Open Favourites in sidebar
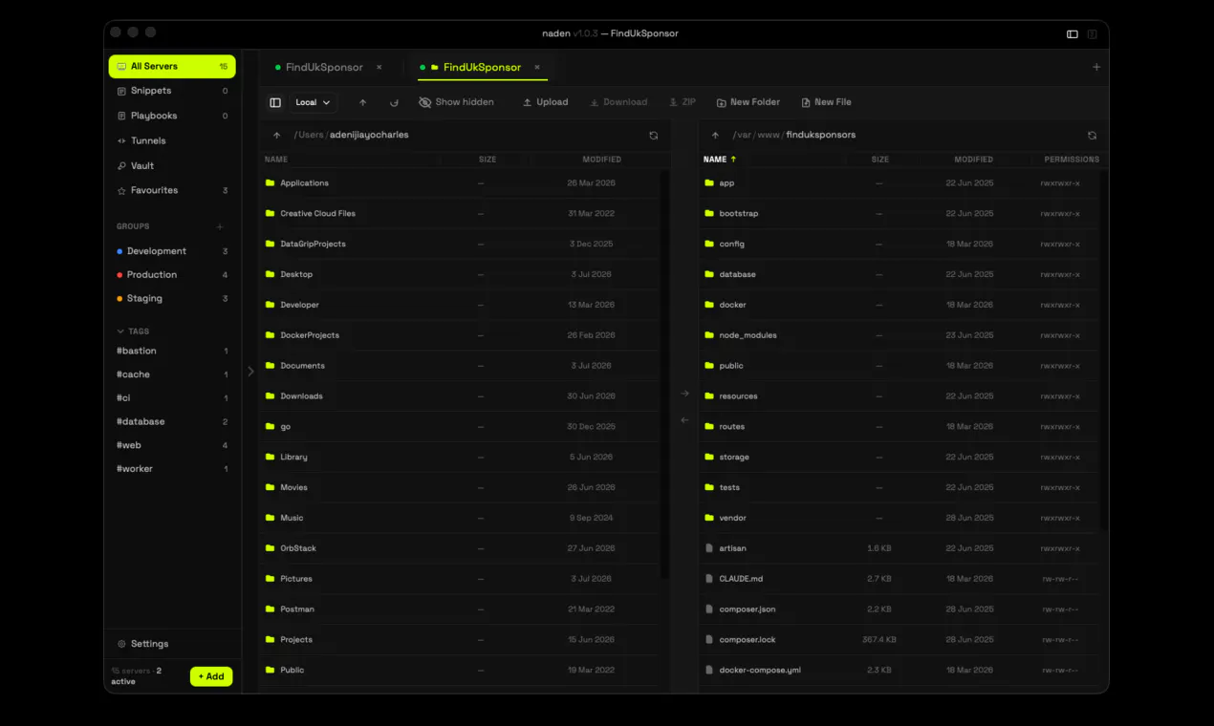The width and height of the screenshot is (1214, 726). click(172, 190)
